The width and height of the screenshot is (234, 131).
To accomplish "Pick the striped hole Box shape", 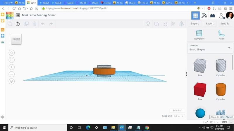I will [x=200, y=66].
